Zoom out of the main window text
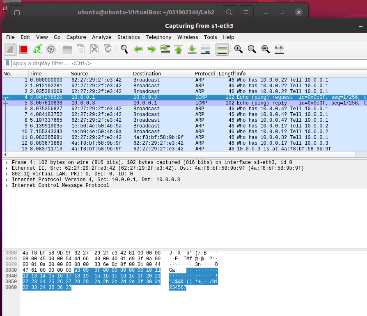 click(252, 49)
